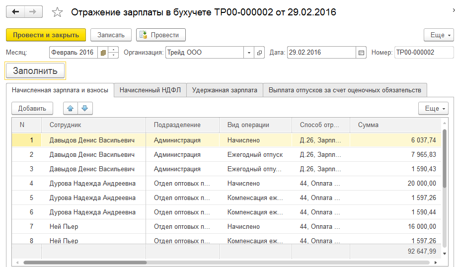This screenshot has width=455, height=267.
Task: Expand the Организация dropdown list
Action: (249, 52)
